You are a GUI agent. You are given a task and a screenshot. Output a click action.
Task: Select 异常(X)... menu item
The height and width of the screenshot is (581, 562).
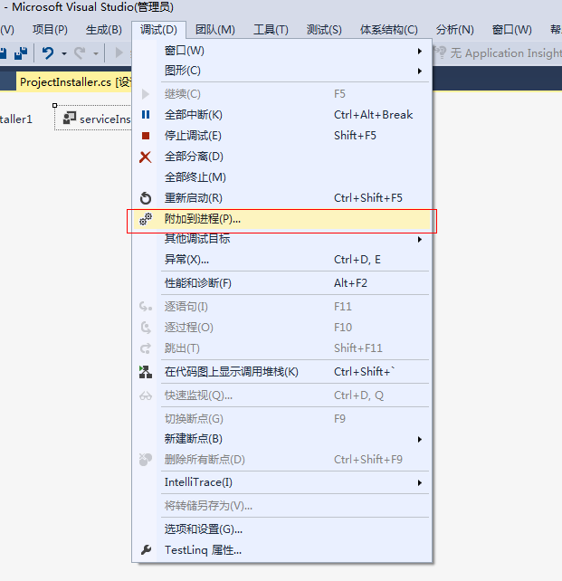282,260
